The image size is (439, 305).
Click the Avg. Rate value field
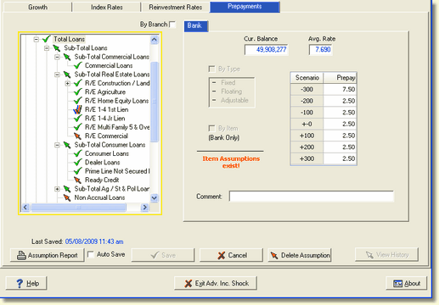320,50
